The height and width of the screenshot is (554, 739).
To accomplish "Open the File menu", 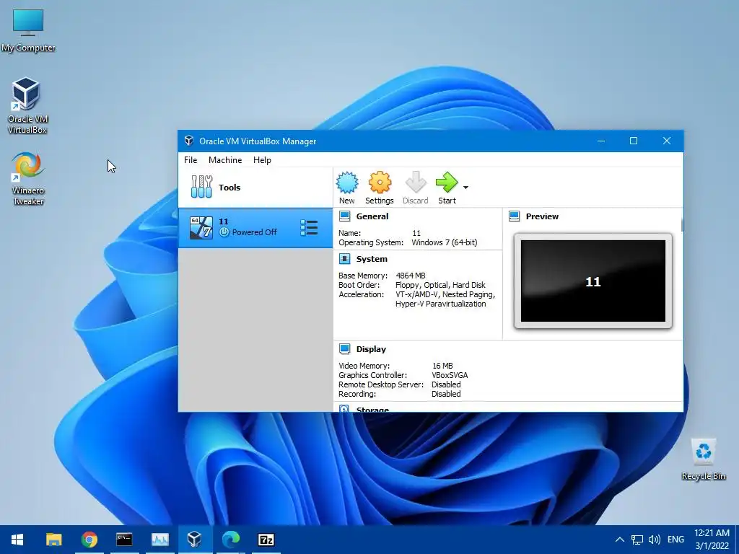I will click(191, 159).
